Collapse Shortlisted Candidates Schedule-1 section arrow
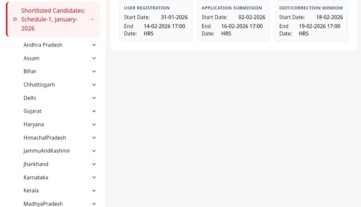This screenshot has width=361, height=207. (92, 19)
